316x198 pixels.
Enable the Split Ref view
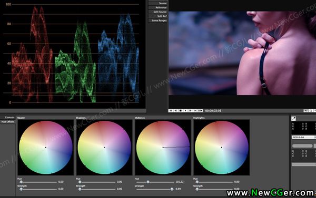pyautogui.click(x=158, y=16)
